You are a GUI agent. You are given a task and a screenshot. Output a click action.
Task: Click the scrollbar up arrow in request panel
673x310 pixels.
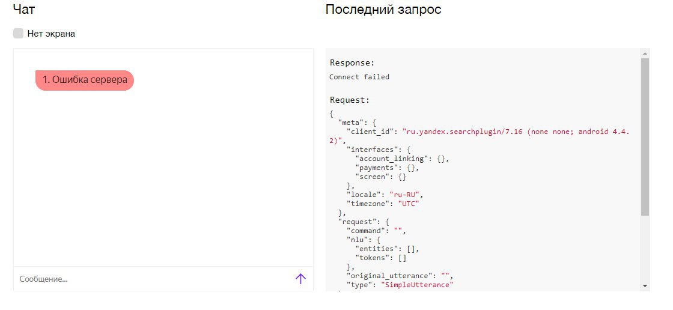coord(645,53)
